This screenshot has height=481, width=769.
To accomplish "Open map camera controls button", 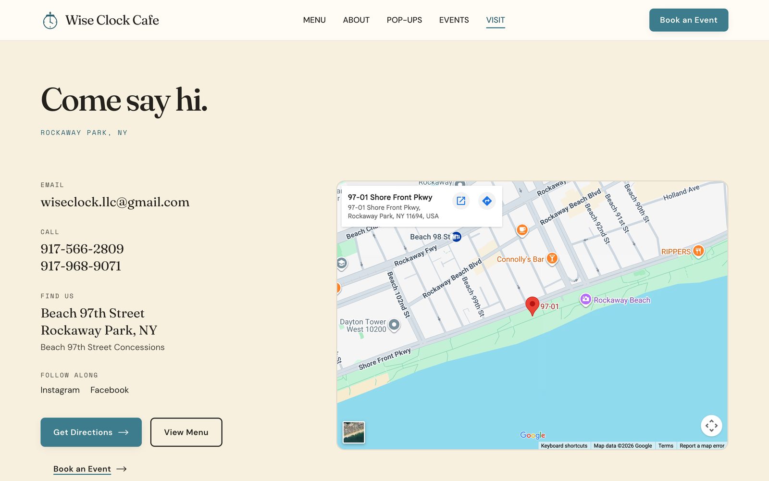I will click(x=711, y=426).
